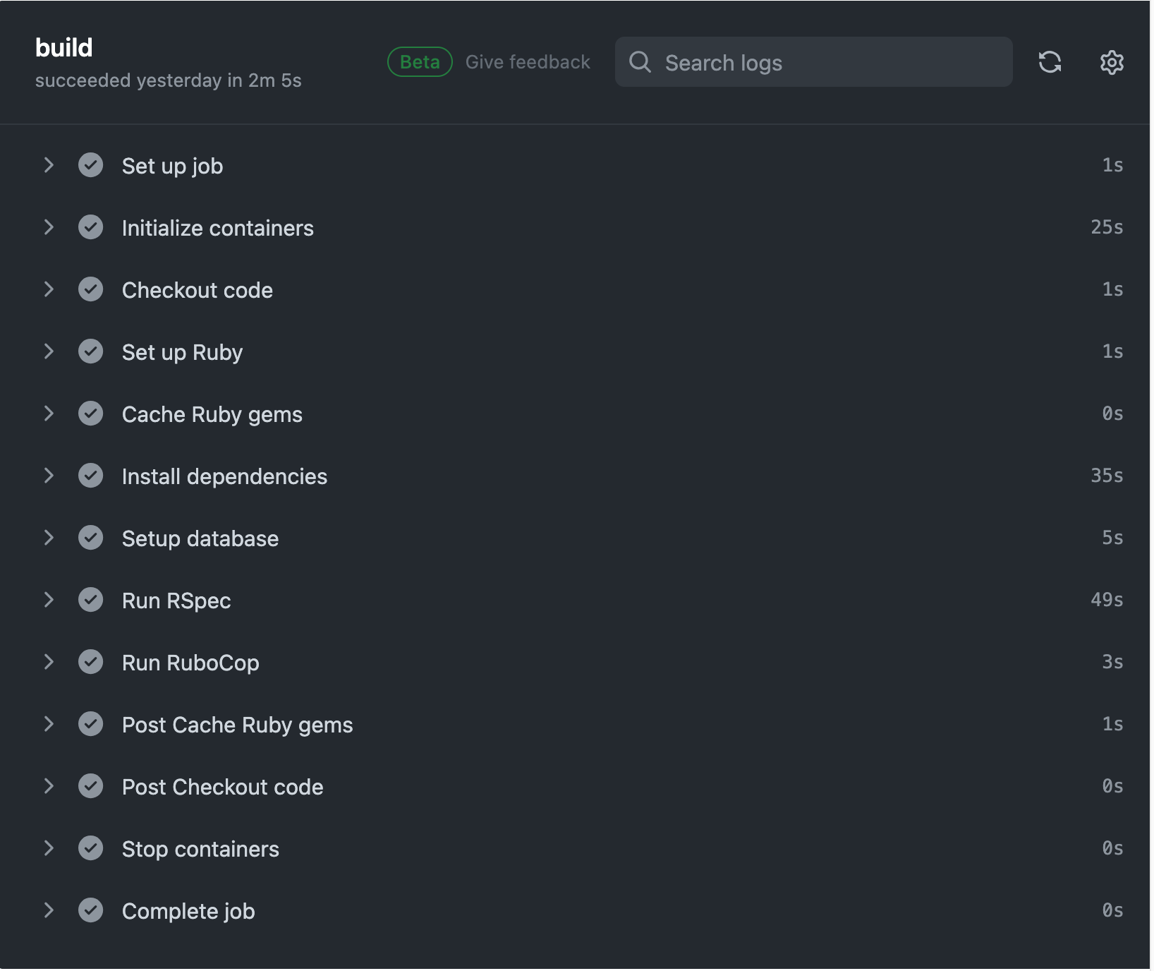Image resolution: width=1154 pixels, height=971 pixels.
Task: Click the build job title
Action: [x=63, y=47]
